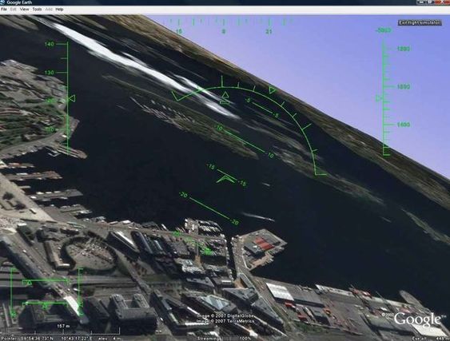Open the Help menu
This screenshot has height=341, width=450.
click(x=59, y=10)
